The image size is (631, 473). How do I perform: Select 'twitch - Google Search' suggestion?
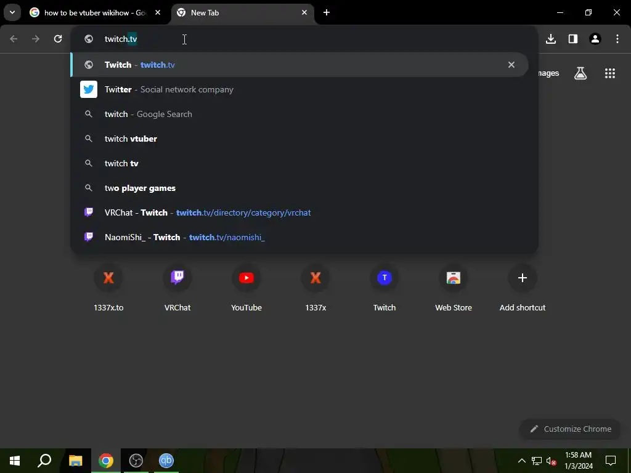click(x=299, y=114)
